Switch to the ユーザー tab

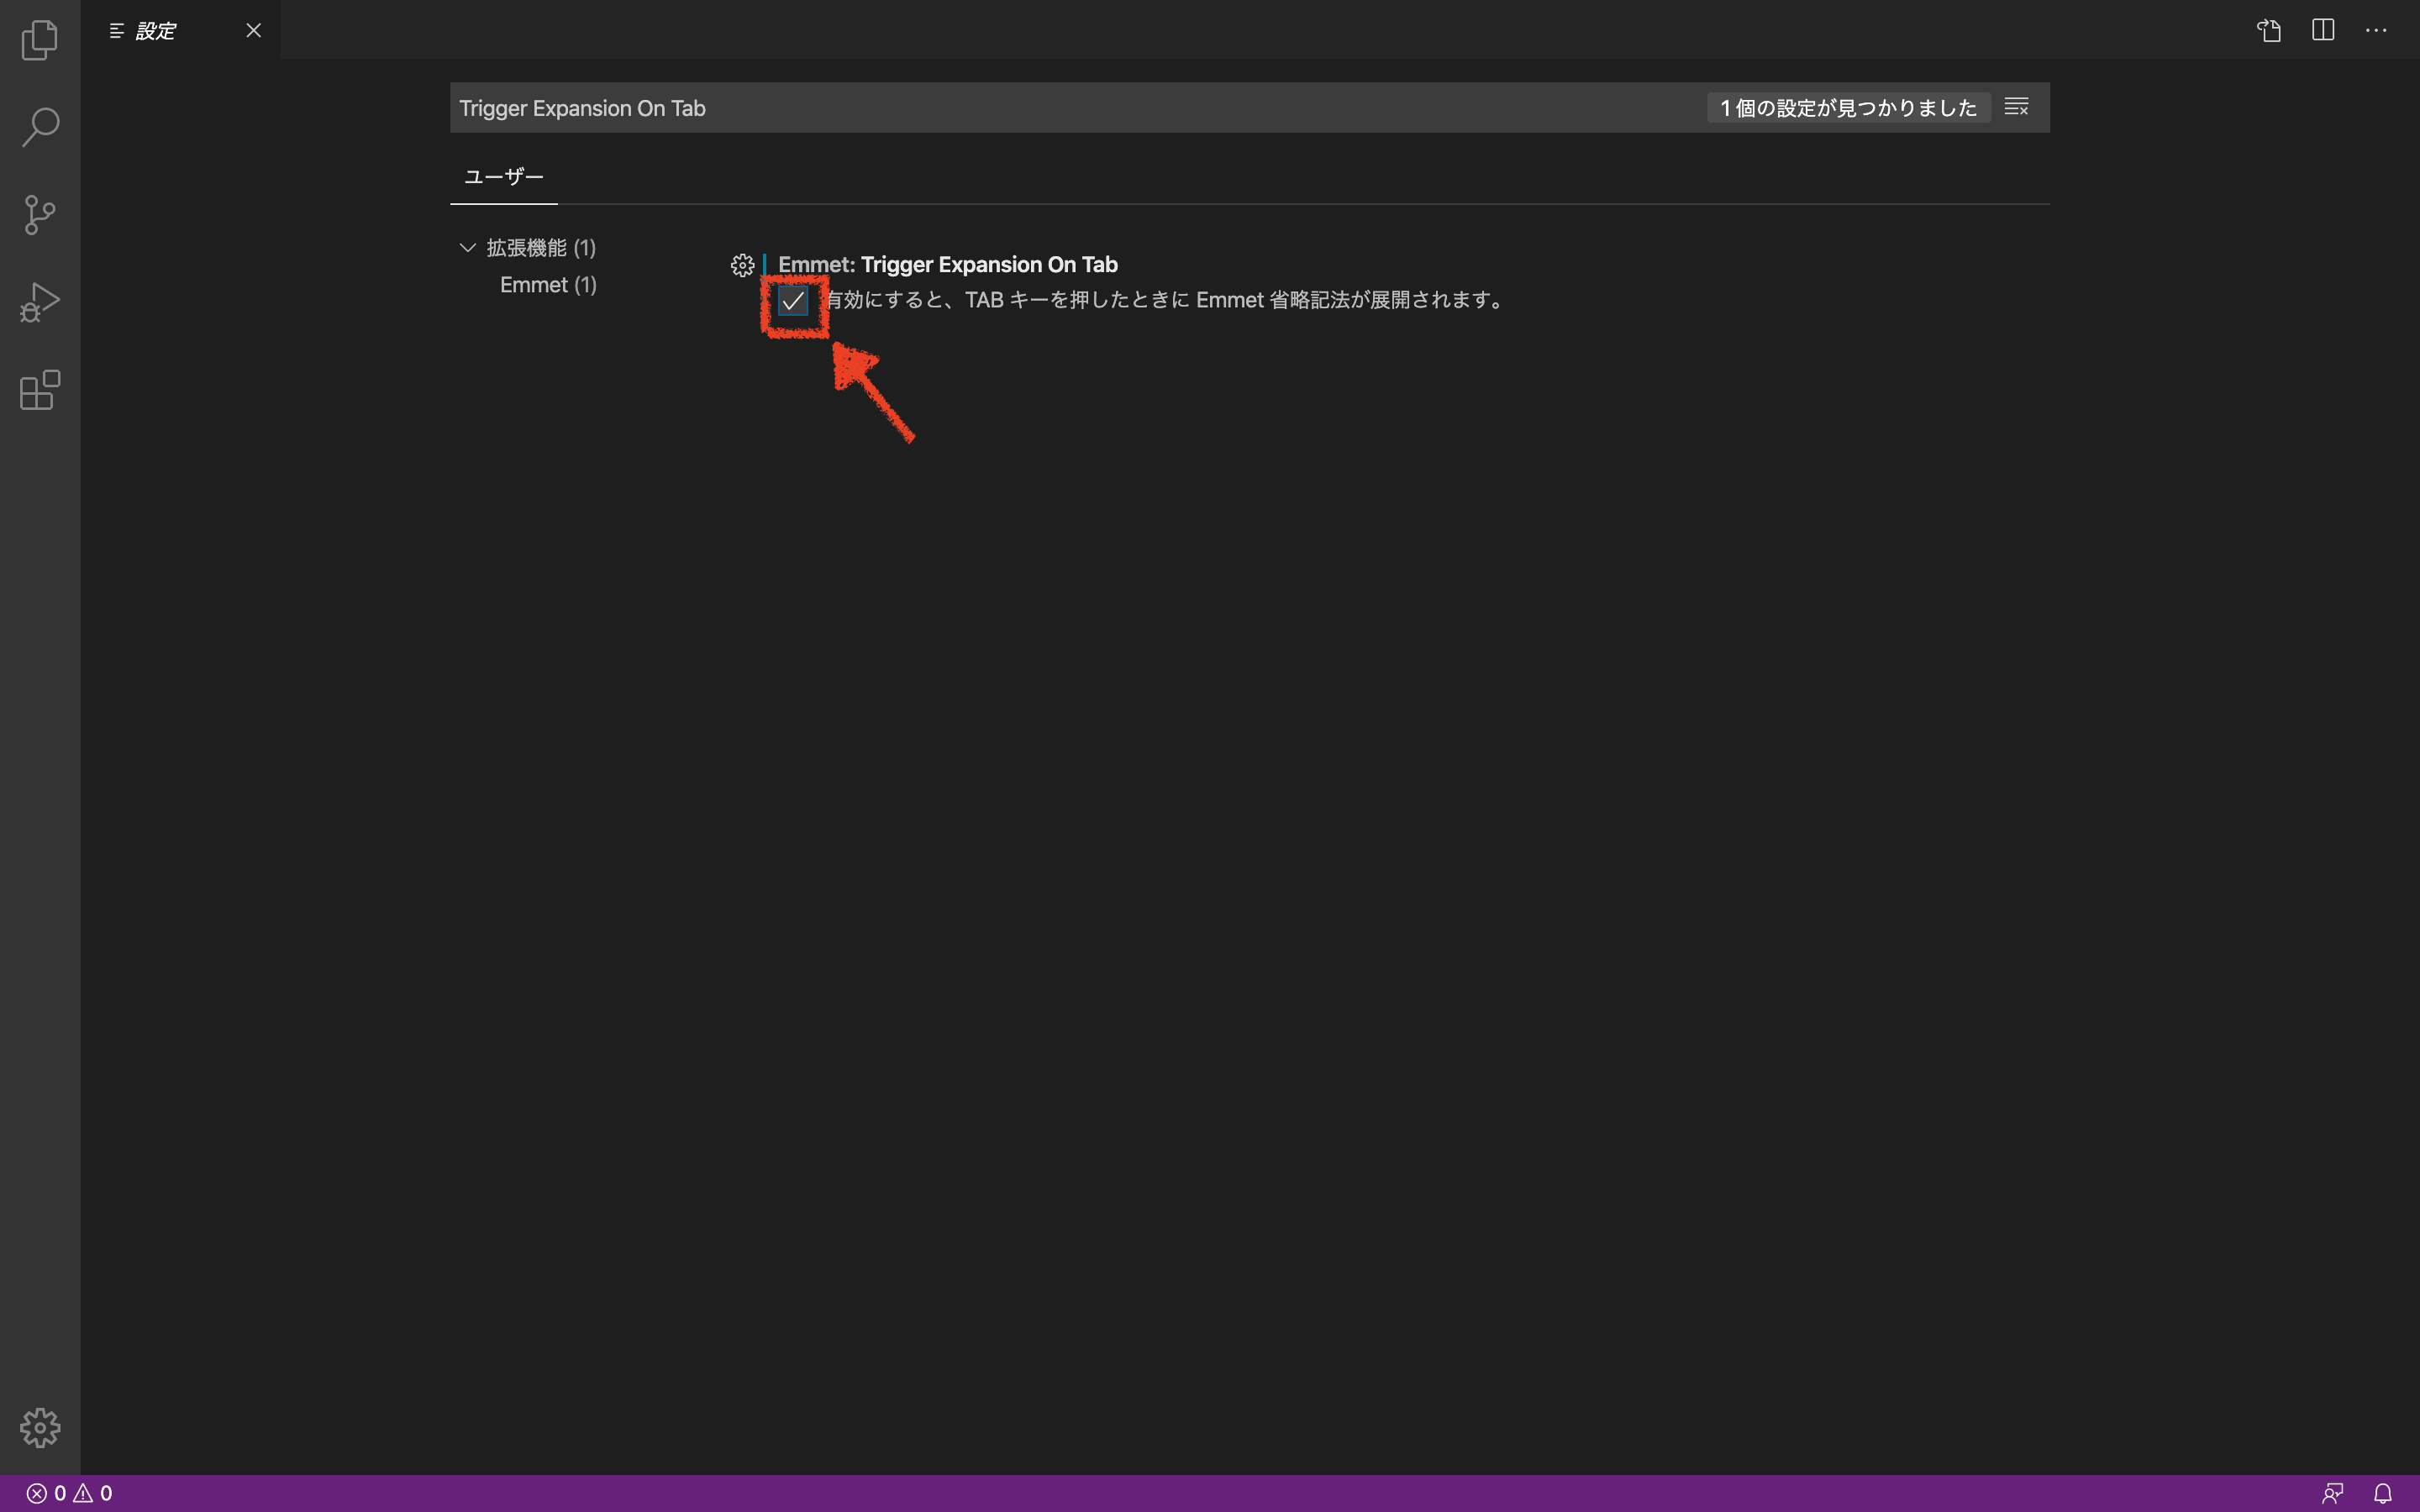coord(503,176)
